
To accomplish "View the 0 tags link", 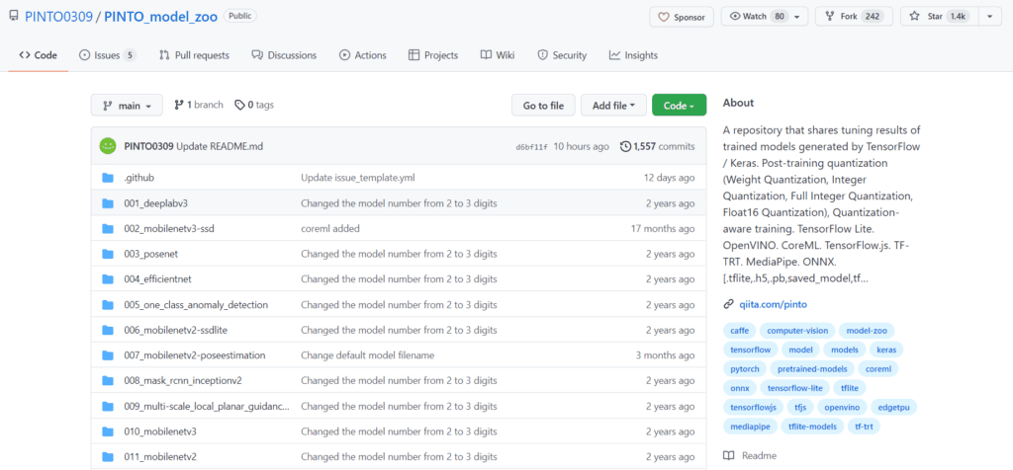I will (x=254, y=105).
